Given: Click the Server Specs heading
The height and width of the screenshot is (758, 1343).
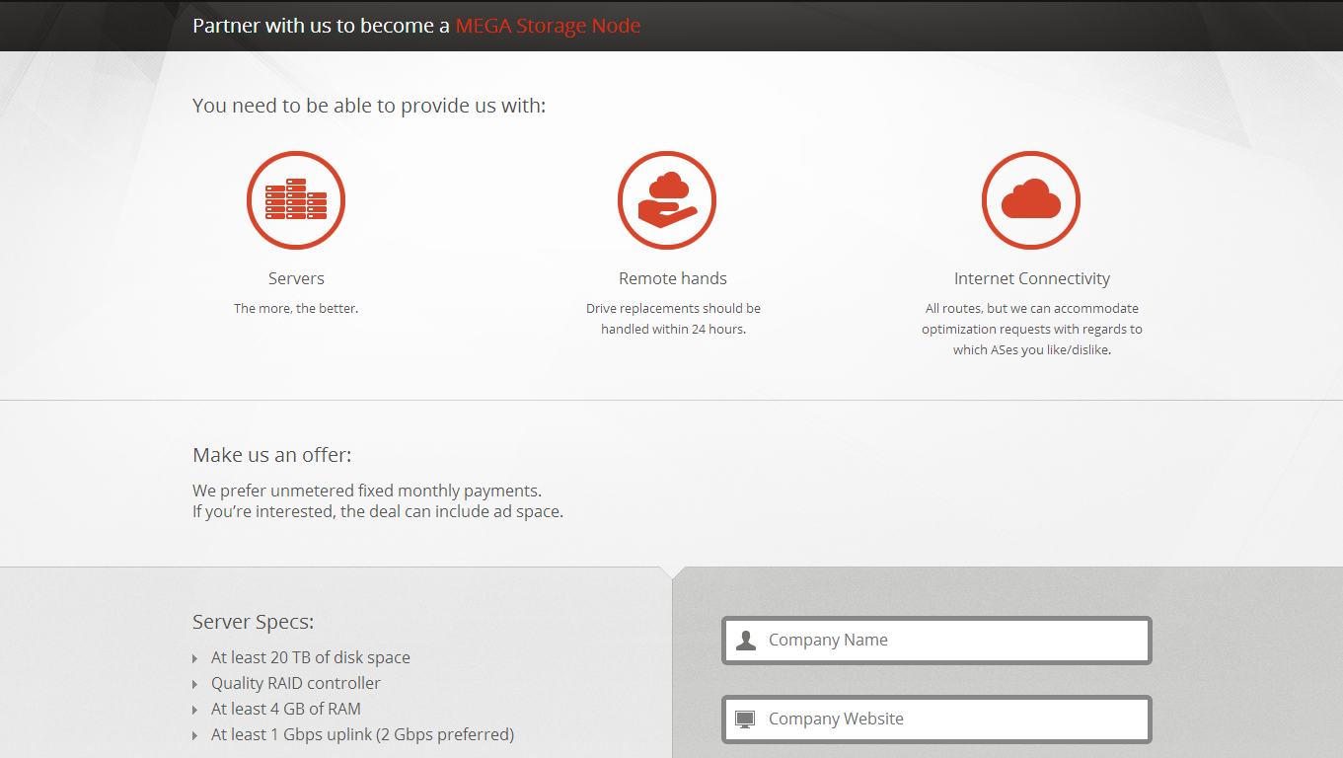Looking at the screenshot, I should point(253,622).
